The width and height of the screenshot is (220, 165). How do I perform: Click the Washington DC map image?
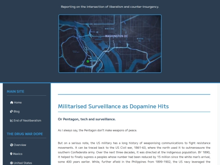(110, 44)
